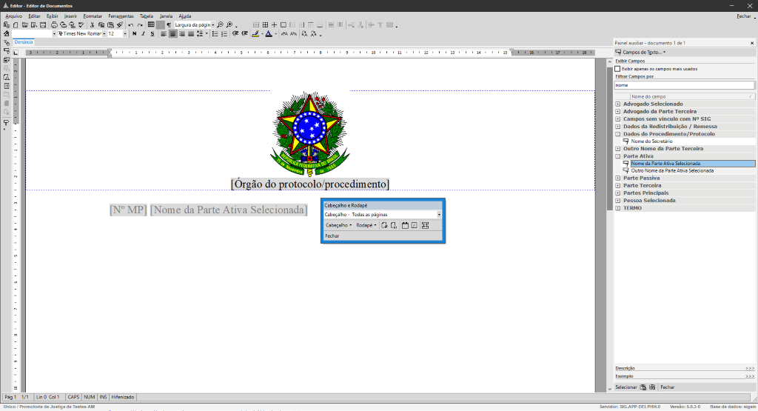
Task: Click the zoom out magnifier icon
Action: [x=220, y=24]
